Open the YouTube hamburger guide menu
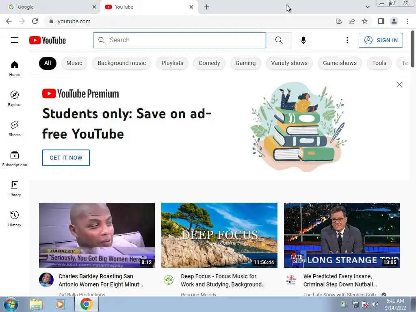416x312 pixels. pyautogui.click(x=15, y=40)
